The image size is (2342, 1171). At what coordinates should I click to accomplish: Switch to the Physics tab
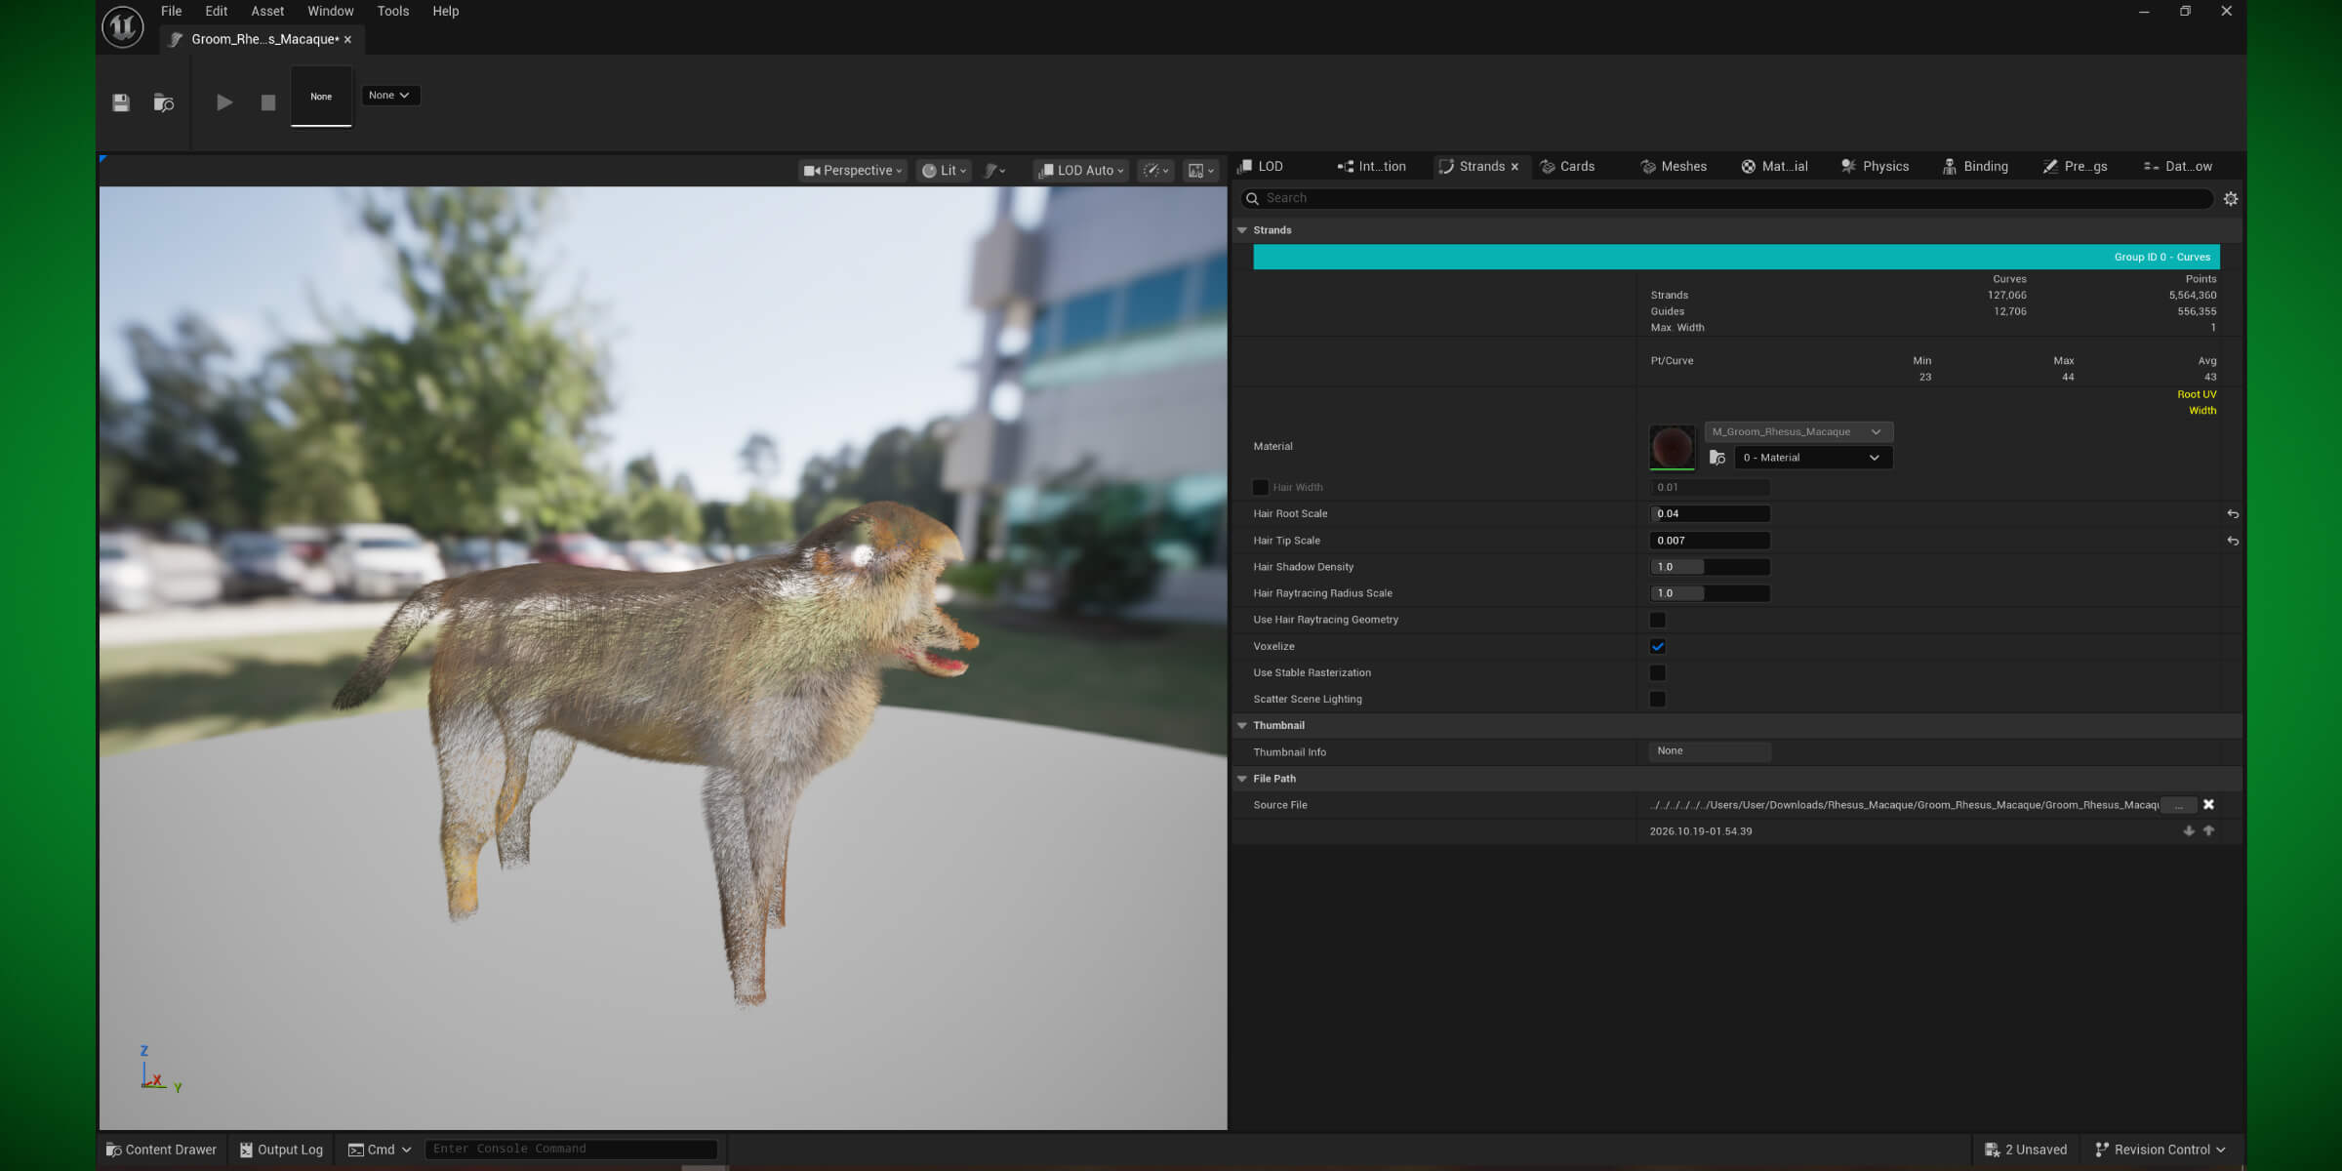click(1875, 166)
